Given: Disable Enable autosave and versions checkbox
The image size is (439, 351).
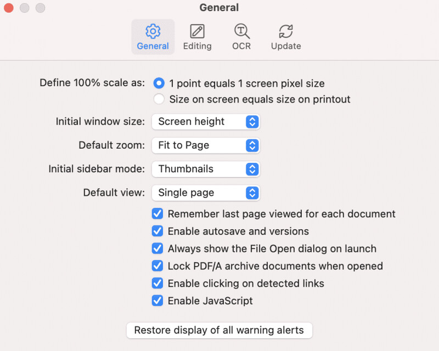Looking at the screenshot, I should [x=157, y=231].
